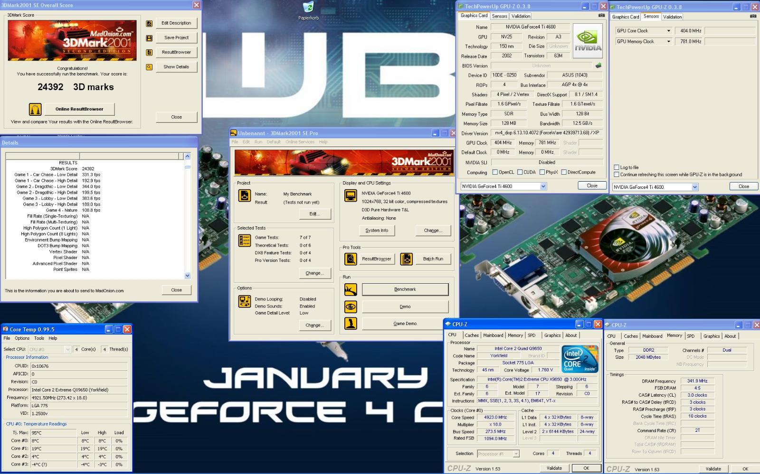Click the Online ResultBrowser yellow icon
Image resolution: width=760 pixels, height=474 pixels.
(35, 110)
